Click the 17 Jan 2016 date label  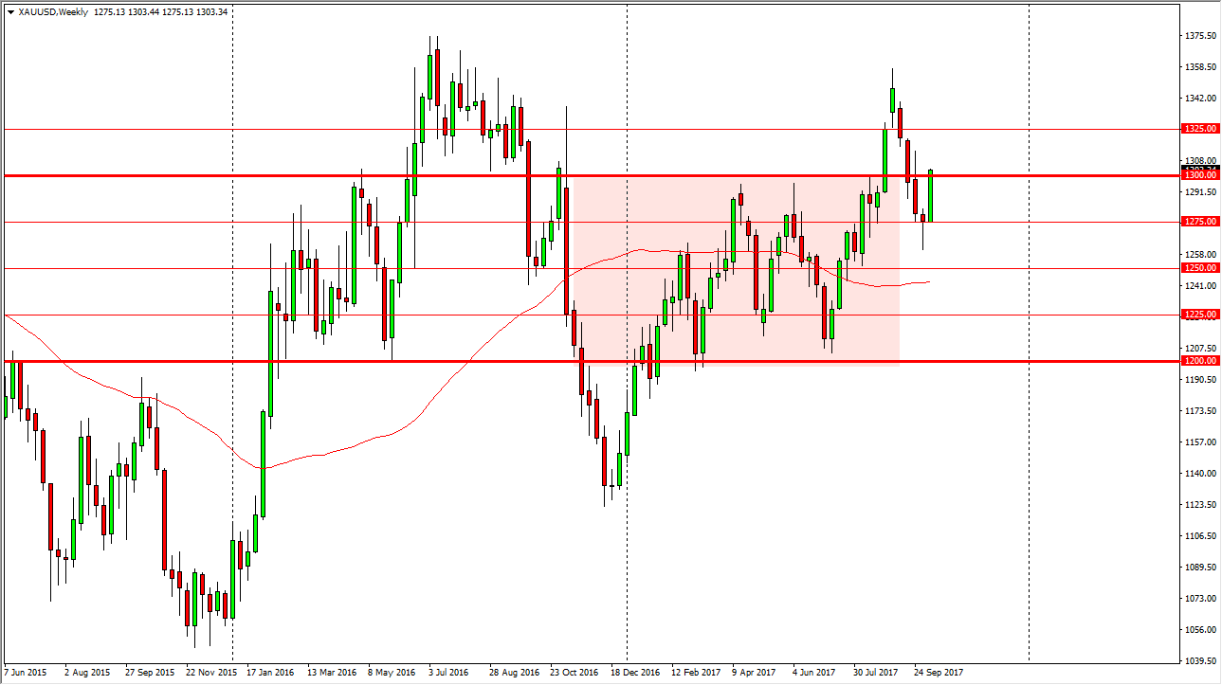[x=270, y=673]
